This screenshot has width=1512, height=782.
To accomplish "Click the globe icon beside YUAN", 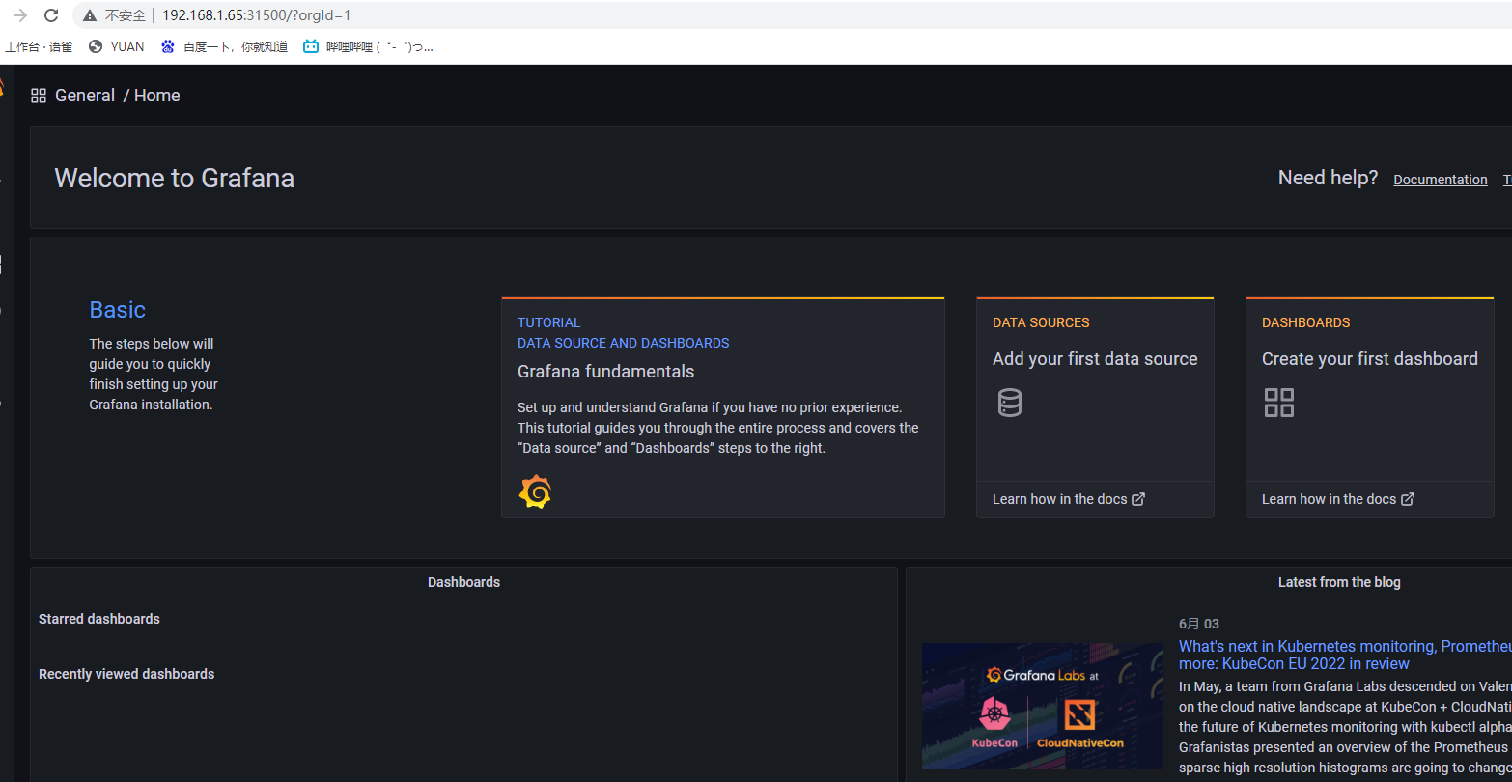I will [x=96, y=46].
